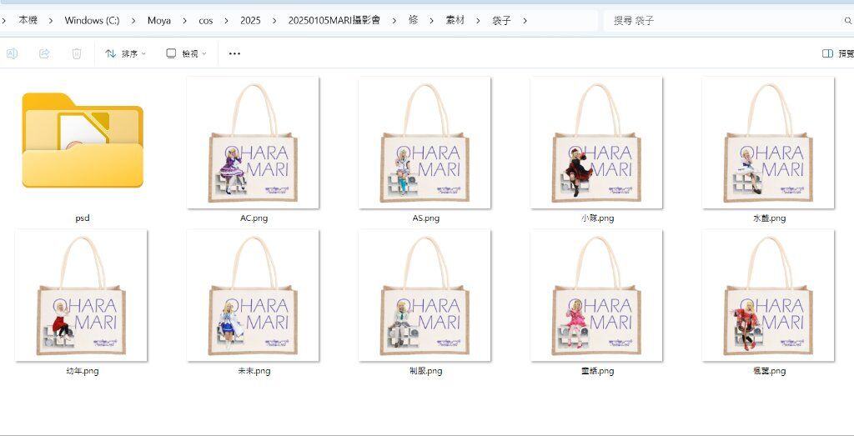
Task: Expand chevron after 袋子 in breadcrumb
Action: (525, 21)
